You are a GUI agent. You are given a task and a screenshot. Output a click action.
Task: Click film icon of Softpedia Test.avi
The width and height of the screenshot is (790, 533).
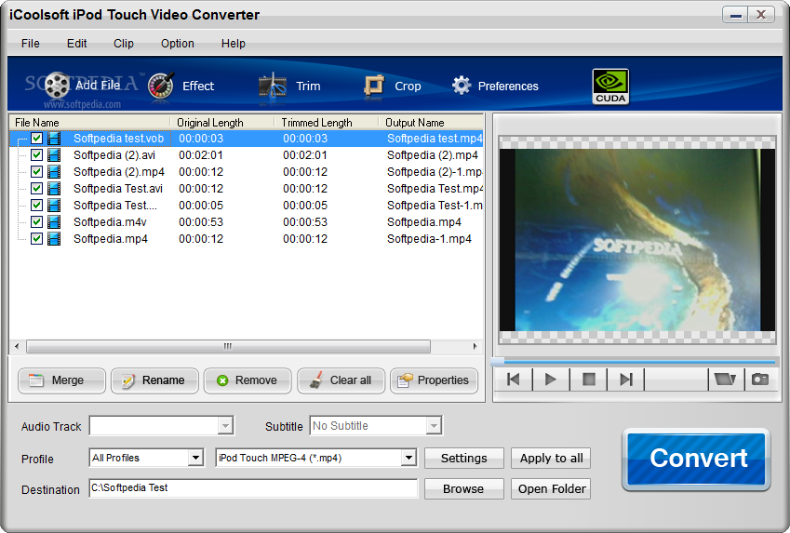[x=54, y=189]
